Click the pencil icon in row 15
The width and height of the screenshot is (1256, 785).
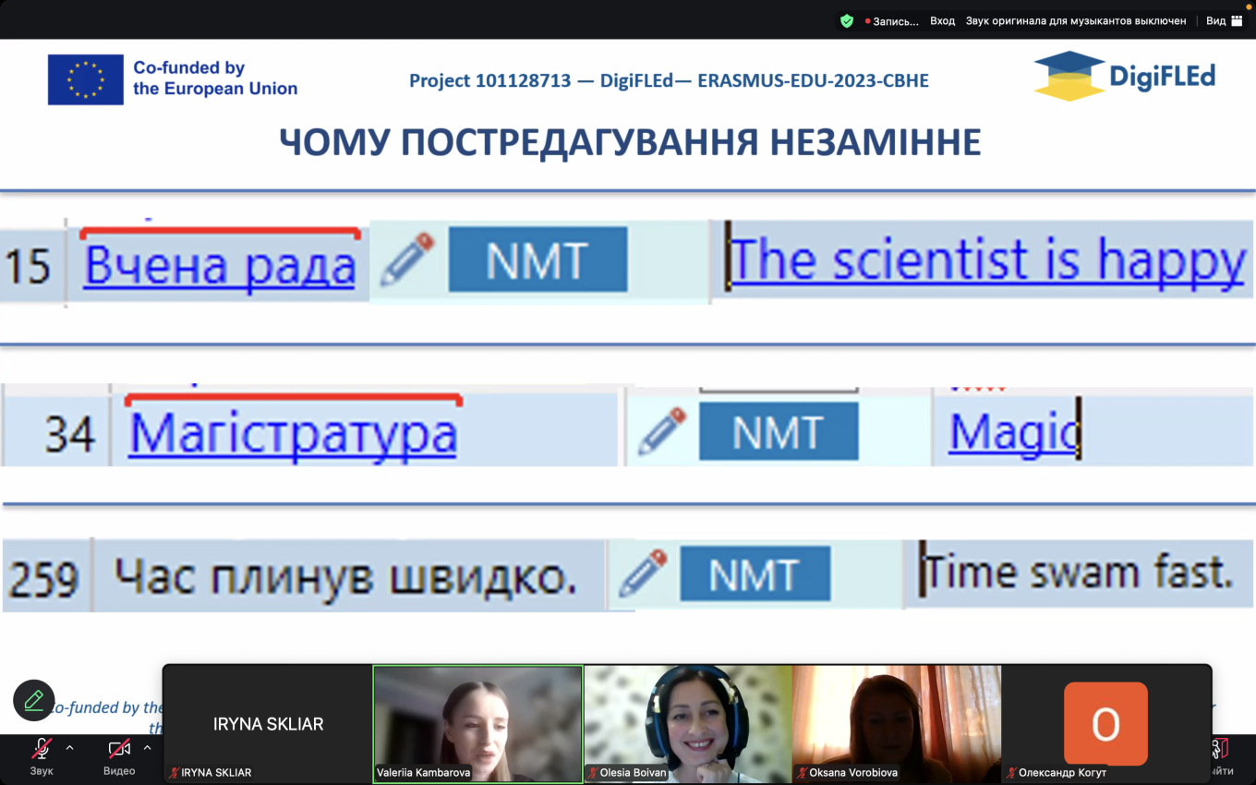click(x=407, y=260)
